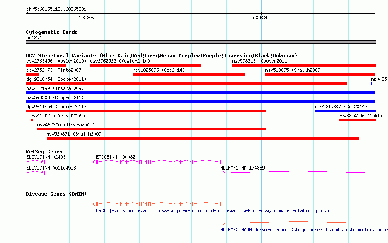Select the small esv29921 (Conrad2009) red marker

pos(32,120)
